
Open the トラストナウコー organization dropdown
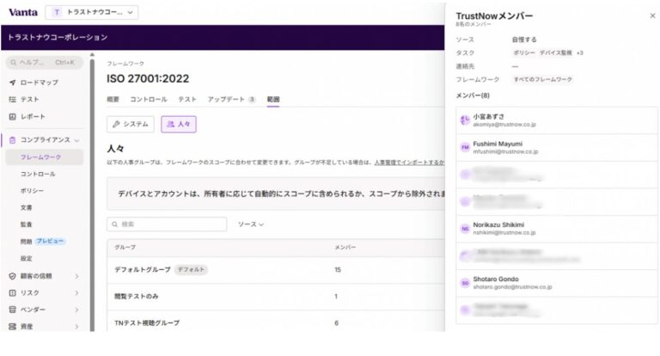(92, 12)
